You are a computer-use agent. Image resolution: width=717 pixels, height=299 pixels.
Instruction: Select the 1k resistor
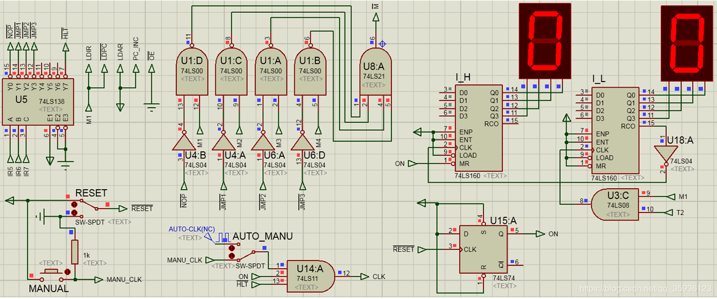[75, 251]
